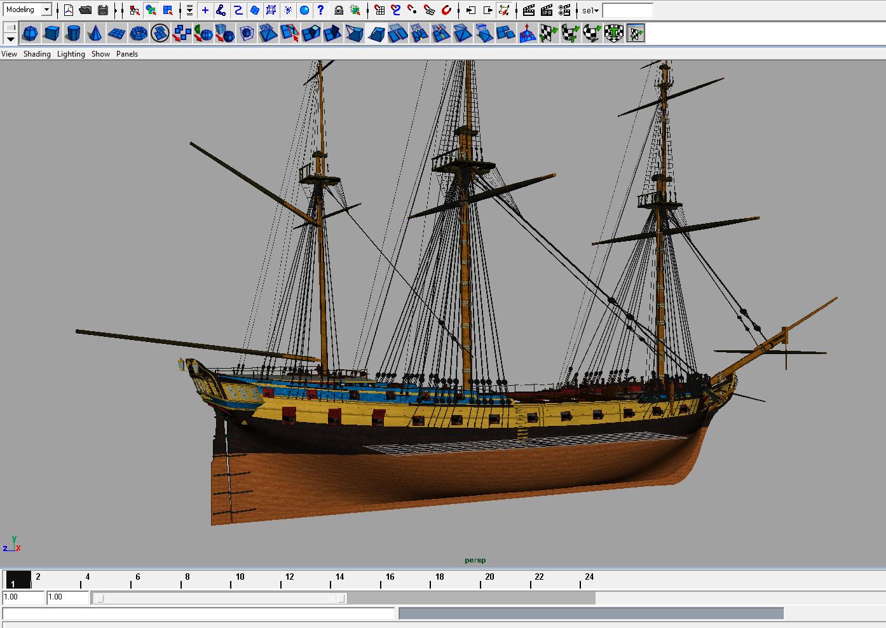Open the UV Texture Editor shelf icon

tap(635, 33)
